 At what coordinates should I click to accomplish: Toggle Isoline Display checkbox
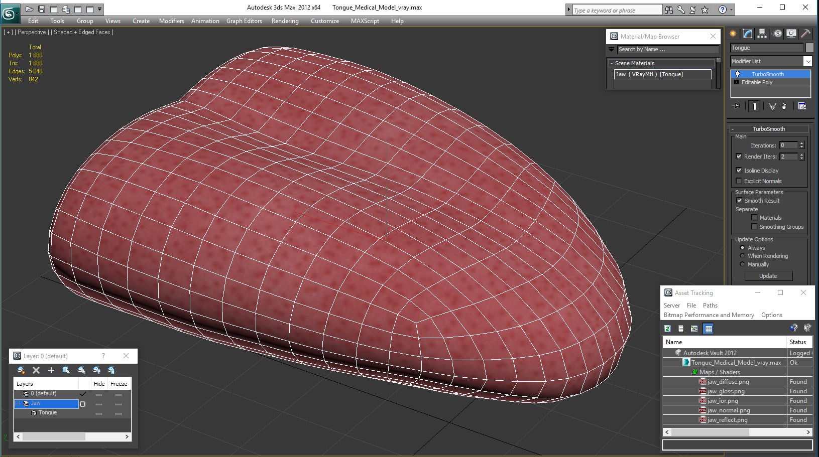pos(739,171)
